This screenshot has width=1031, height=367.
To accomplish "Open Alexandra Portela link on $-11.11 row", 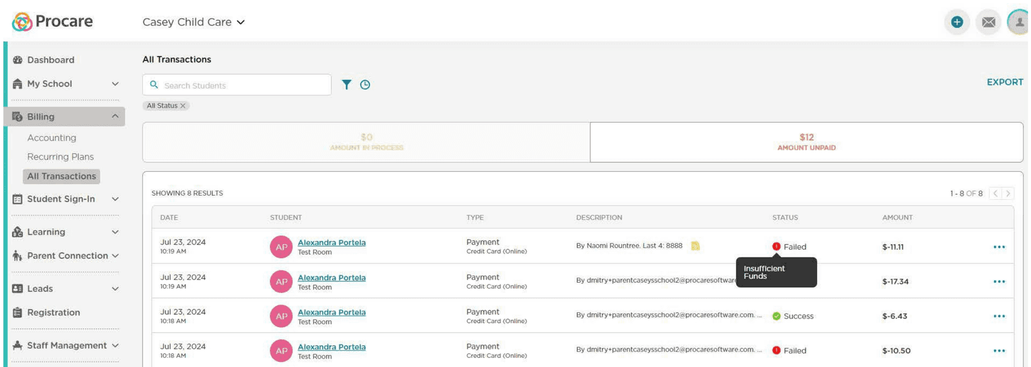I will pos(331,242).
